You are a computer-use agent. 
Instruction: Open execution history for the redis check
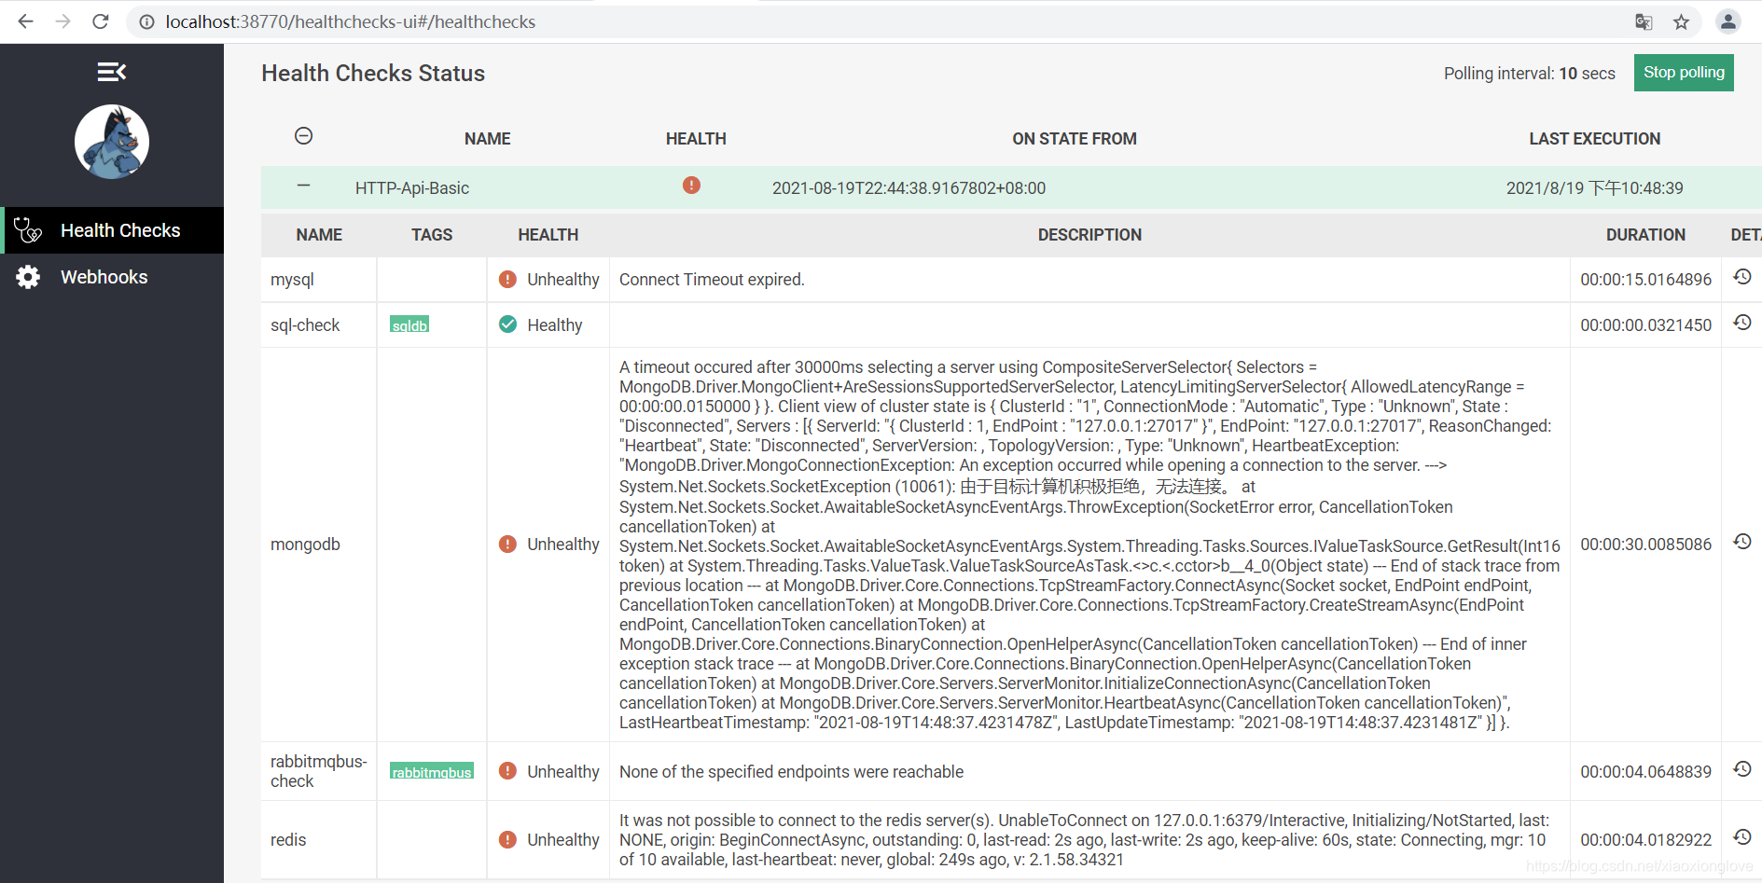1742,838
